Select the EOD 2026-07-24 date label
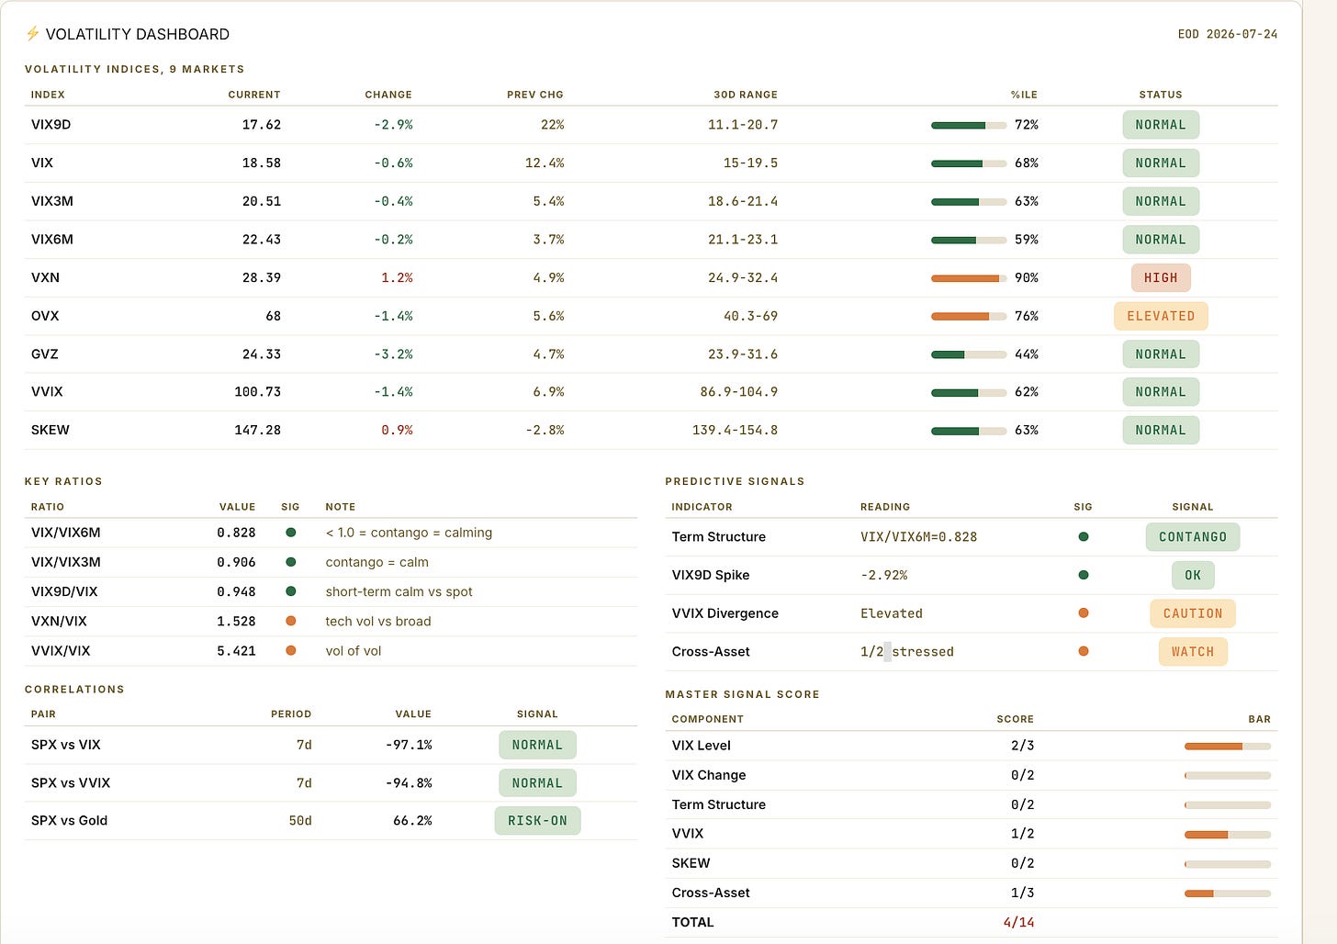 tap(1228, 34)
